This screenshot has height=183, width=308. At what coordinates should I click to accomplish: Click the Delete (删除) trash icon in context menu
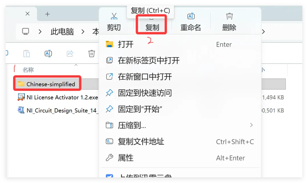(229, 16)
